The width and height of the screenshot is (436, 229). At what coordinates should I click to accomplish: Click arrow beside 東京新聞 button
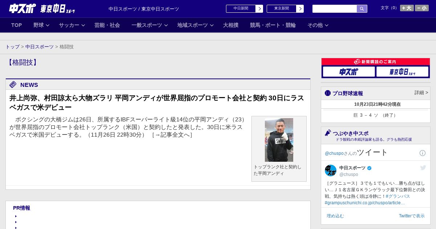coord(300,9)
